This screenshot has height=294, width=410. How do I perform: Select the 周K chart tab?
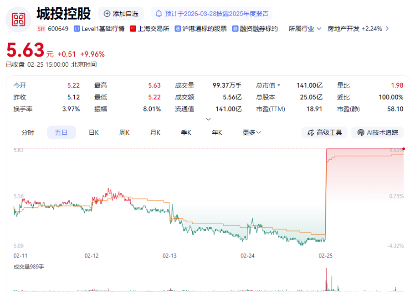124,132
